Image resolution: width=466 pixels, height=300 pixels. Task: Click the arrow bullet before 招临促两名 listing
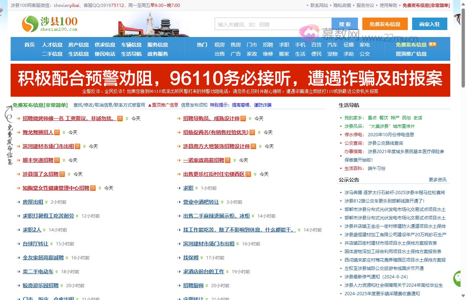click(179, 132)
